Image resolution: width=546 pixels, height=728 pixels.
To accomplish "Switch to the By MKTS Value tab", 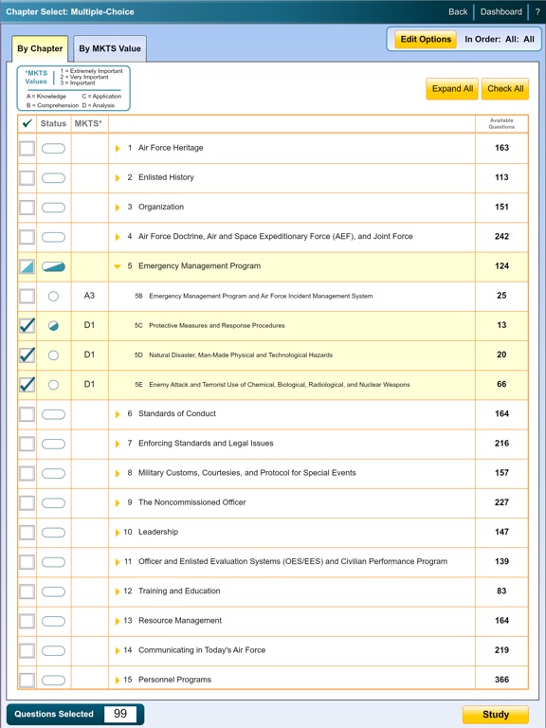I will tap(110, 48).
